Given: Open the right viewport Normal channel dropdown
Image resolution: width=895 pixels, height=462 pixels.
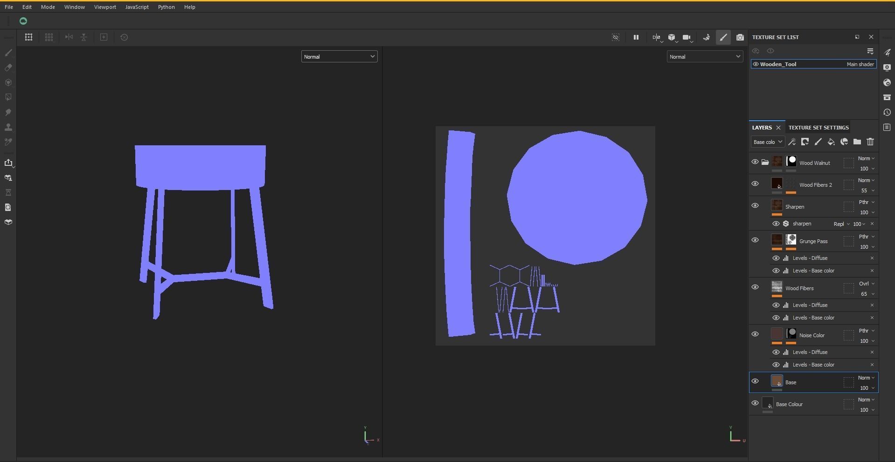Looking at the screenshot, I should (705, 57).
